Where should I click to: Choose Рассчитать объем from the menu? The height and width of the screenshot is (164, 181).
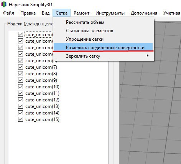coord(103,22)
